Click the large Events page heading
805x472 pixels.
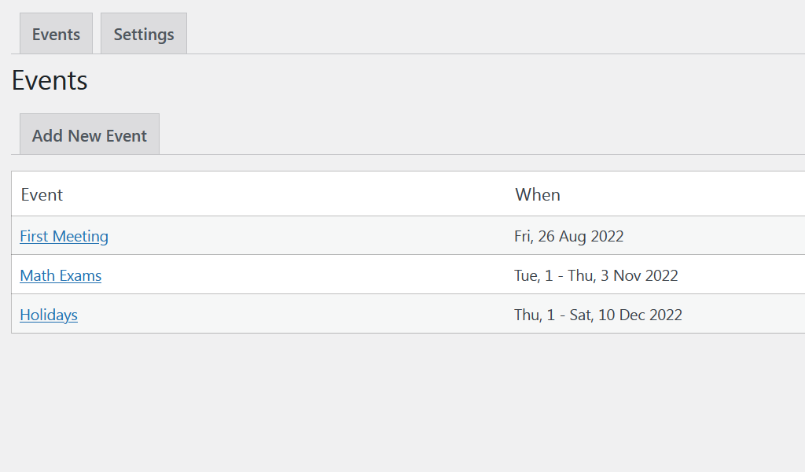click(50, 81)
